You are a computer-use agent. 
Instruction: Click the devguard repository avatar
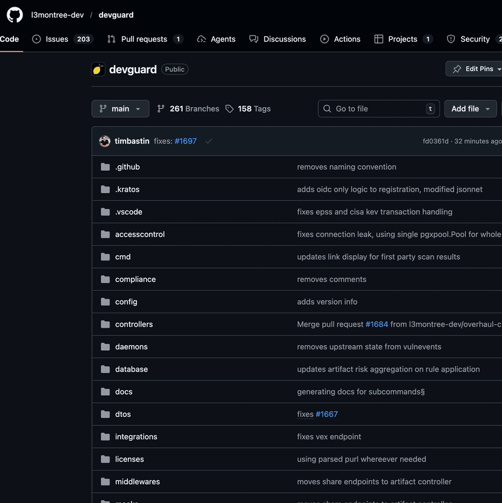click(98, 69)
